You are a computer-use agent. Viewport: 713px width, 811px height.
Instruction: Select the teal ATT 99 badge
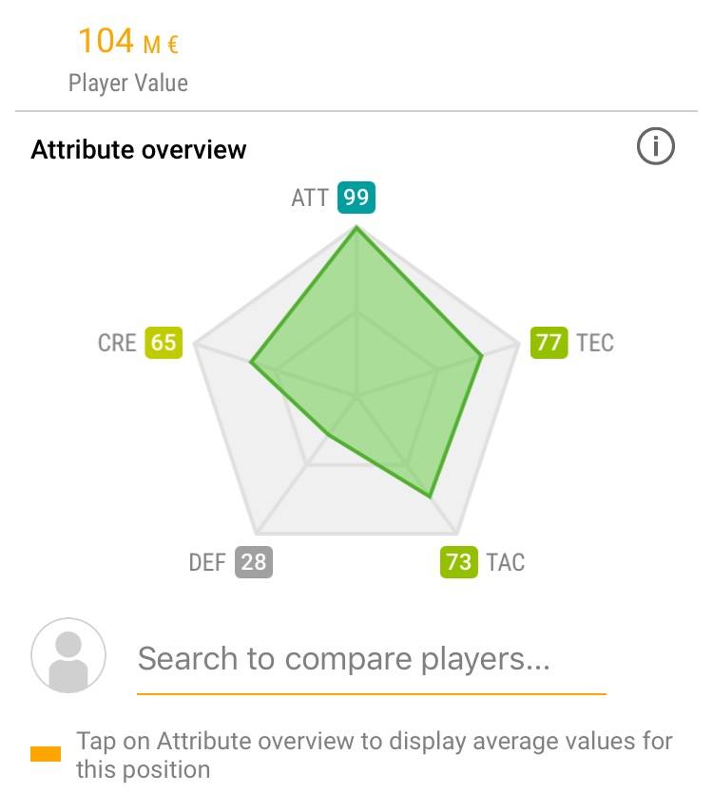tap(356, 198)
